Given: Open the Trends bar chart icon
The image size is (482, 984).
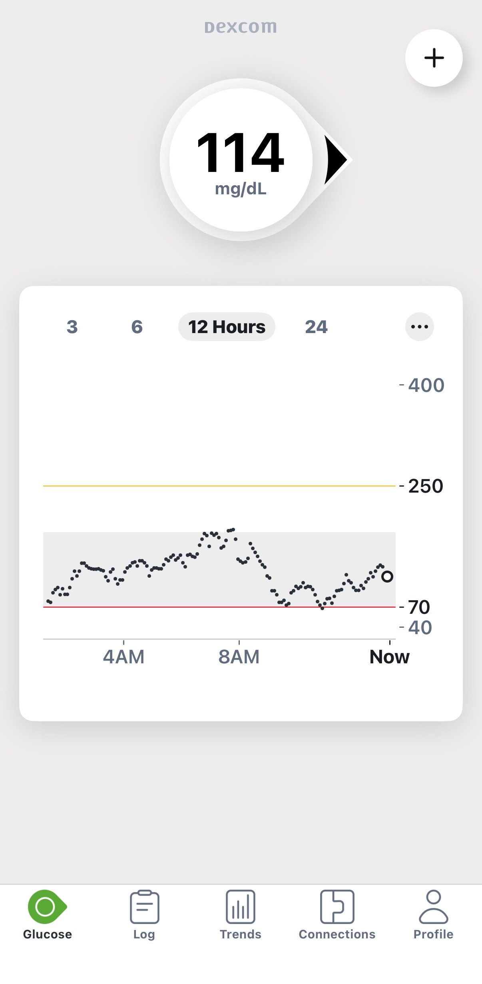Looking at the screenshot, I should click(x=241, y=906).
